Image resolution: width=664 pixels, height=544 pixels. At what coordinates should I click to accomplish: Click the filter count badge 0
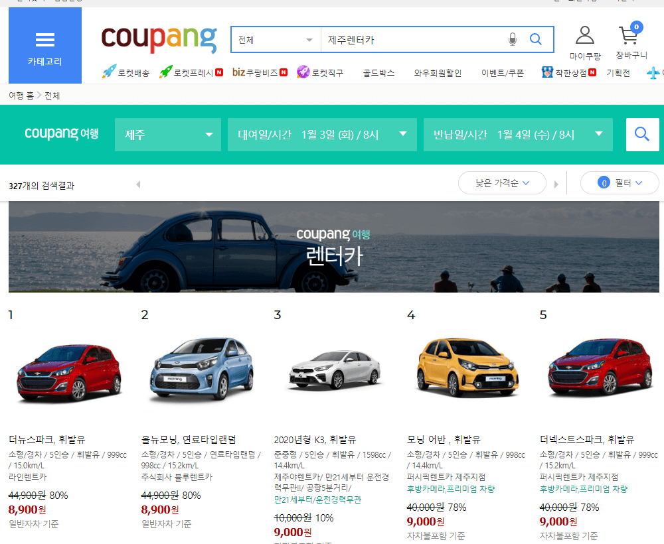point(604,182)
